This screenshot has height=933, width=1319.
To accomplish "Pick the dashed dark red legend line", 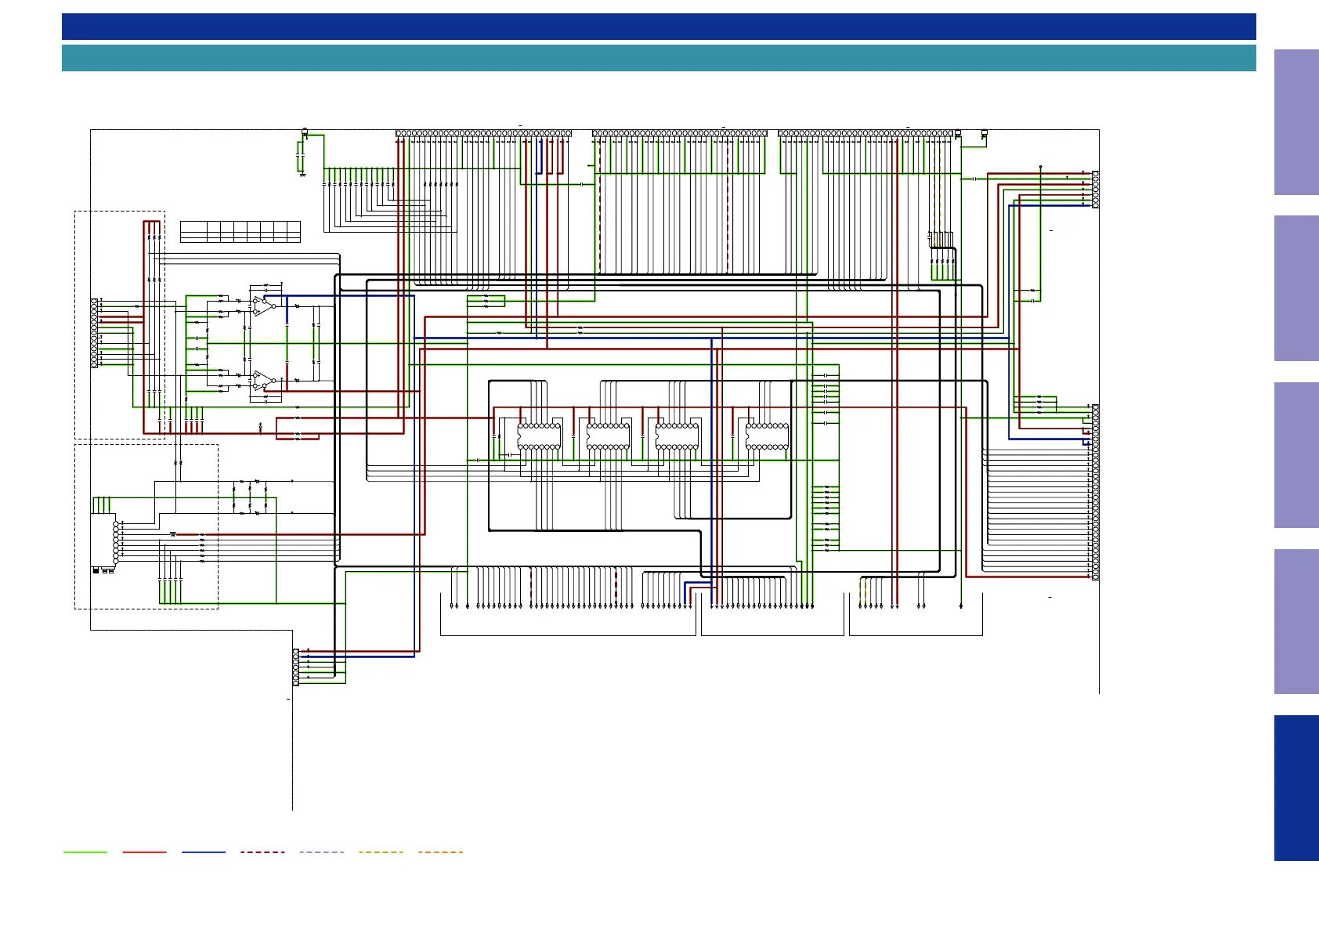I will [x=263, y=852].
